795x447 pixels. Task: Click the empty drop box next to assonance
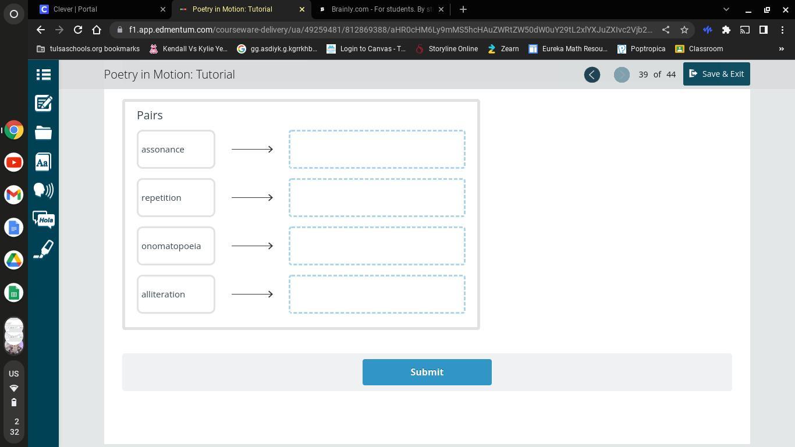click(x=377, y=150)
